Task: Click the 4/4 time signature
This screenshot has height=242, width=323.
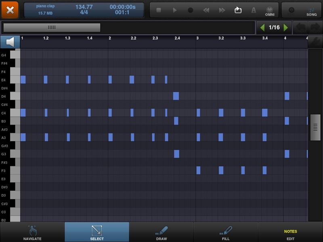Action: point(84,13)
